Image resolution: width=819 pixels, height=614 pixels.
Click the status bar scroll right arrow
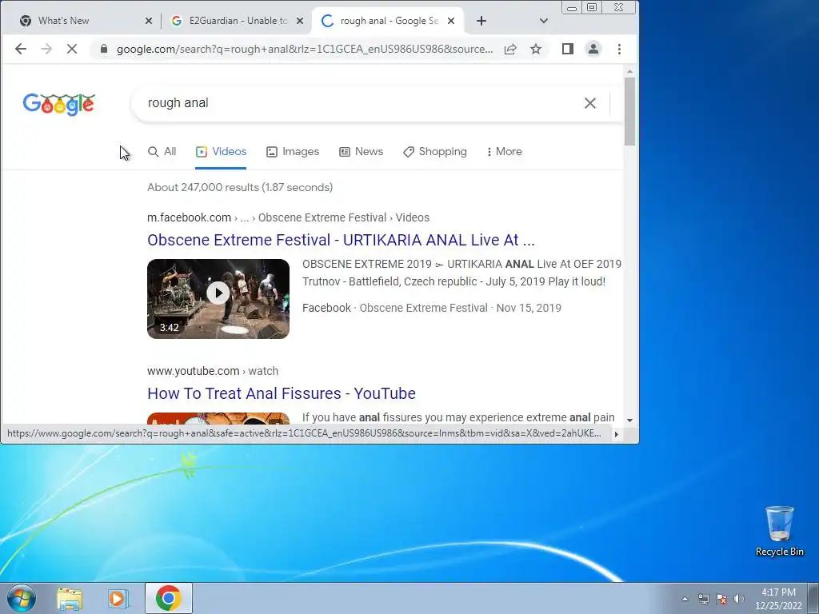click(617, 434)
